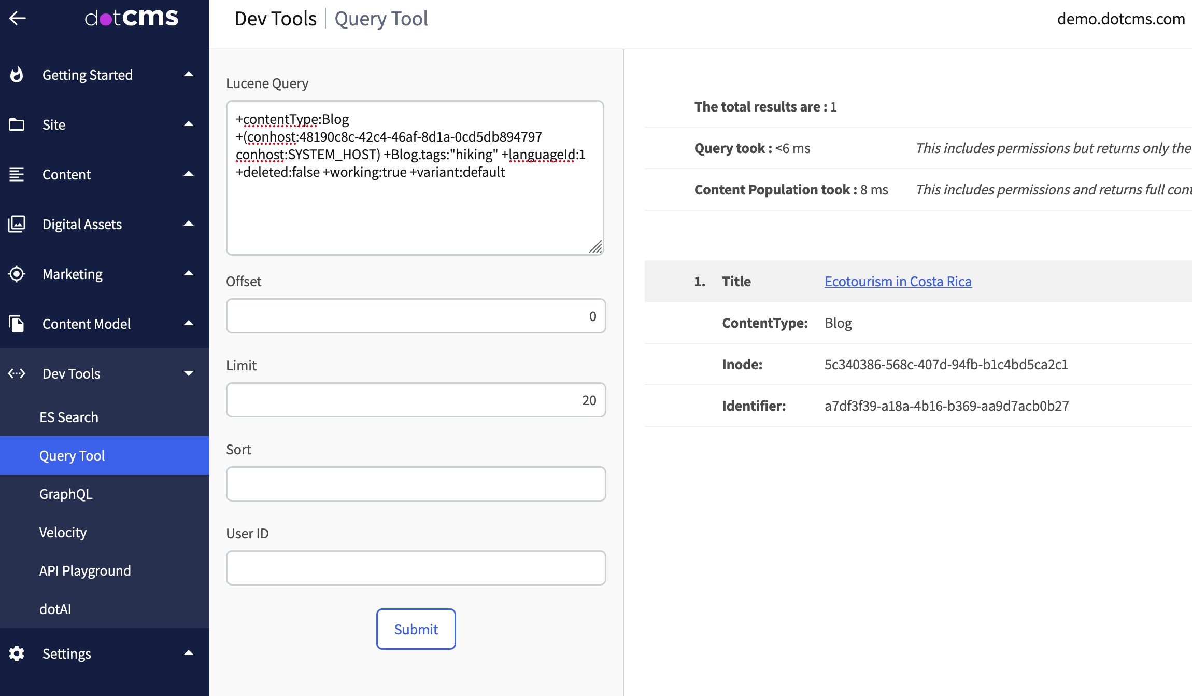Click the dotCMS logo

click(132, 18)
